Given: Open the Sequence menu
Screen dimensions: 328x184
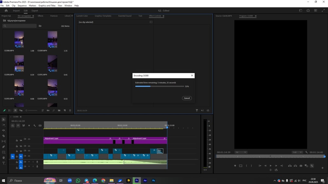Looking at the screenshot, I should point(22,5).
